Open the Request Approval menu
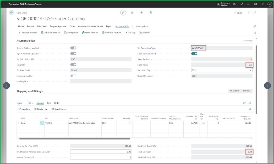Screen dimensions: 274x164 pos(58,26)
